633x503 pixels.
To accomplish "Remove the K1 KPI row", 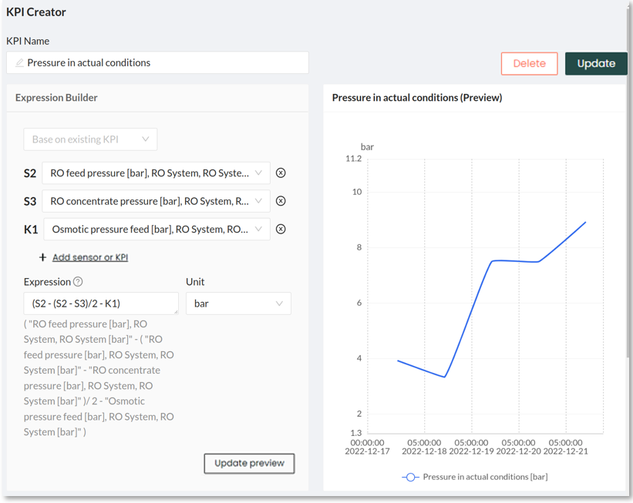I will [x=281, y=229].
